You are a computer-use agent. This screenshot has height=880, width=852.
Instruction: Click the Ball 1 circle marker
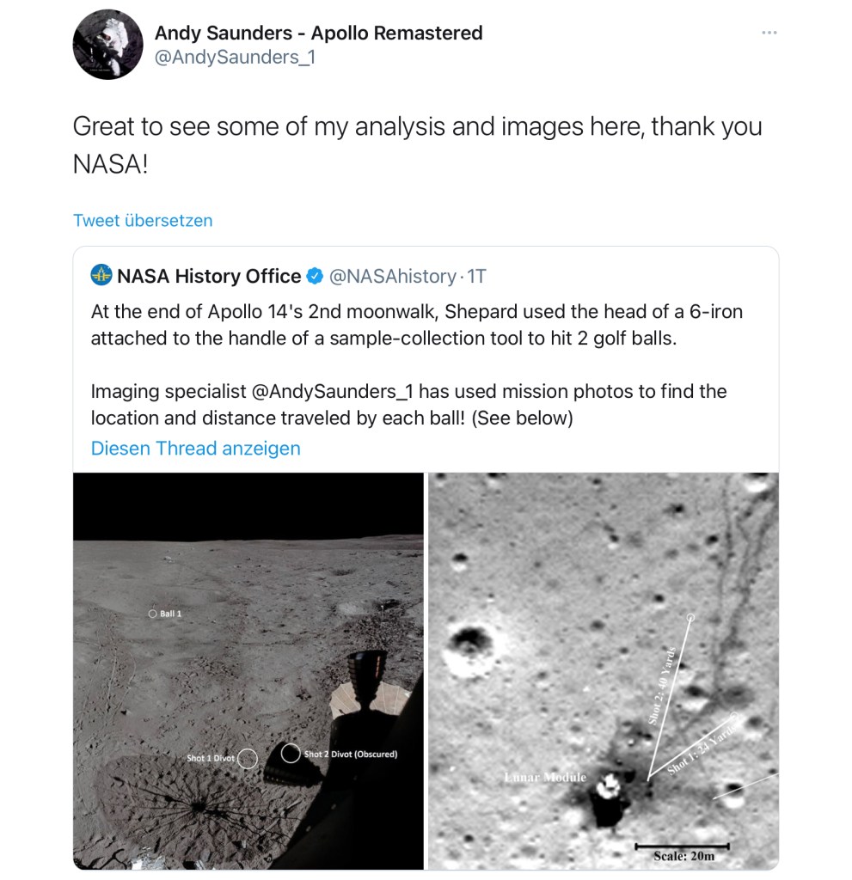point(152,614)
